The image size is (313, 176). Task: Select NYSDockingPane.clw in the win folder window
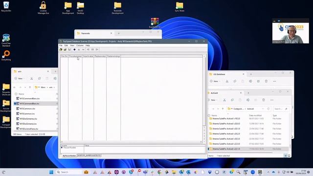tap(29, 129)
